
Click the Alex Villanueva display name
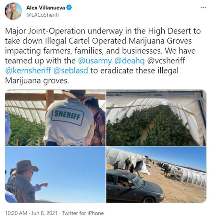tap(46, 7)
